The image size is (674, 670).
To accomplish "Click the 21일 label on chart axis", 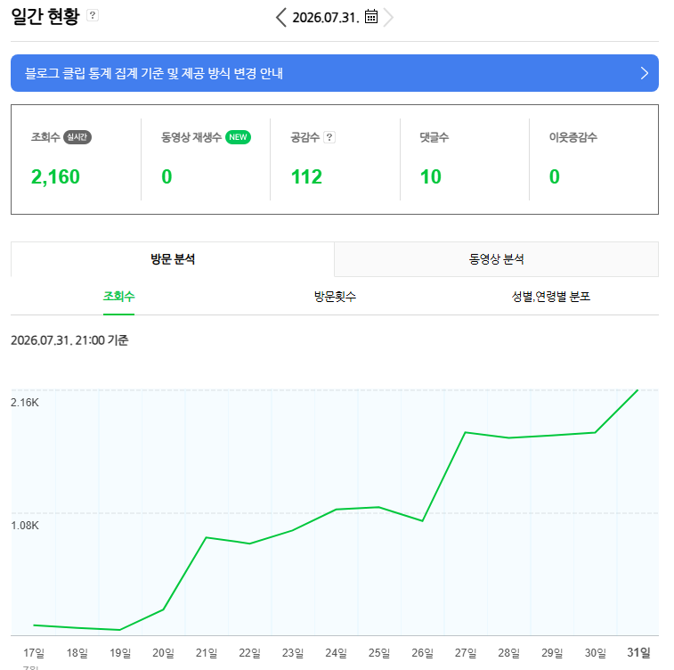I will 207,653.
